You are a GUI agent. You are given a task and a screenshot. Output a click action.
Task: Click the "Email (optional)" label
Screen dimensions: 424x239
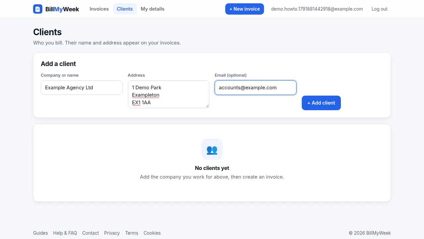231,75
